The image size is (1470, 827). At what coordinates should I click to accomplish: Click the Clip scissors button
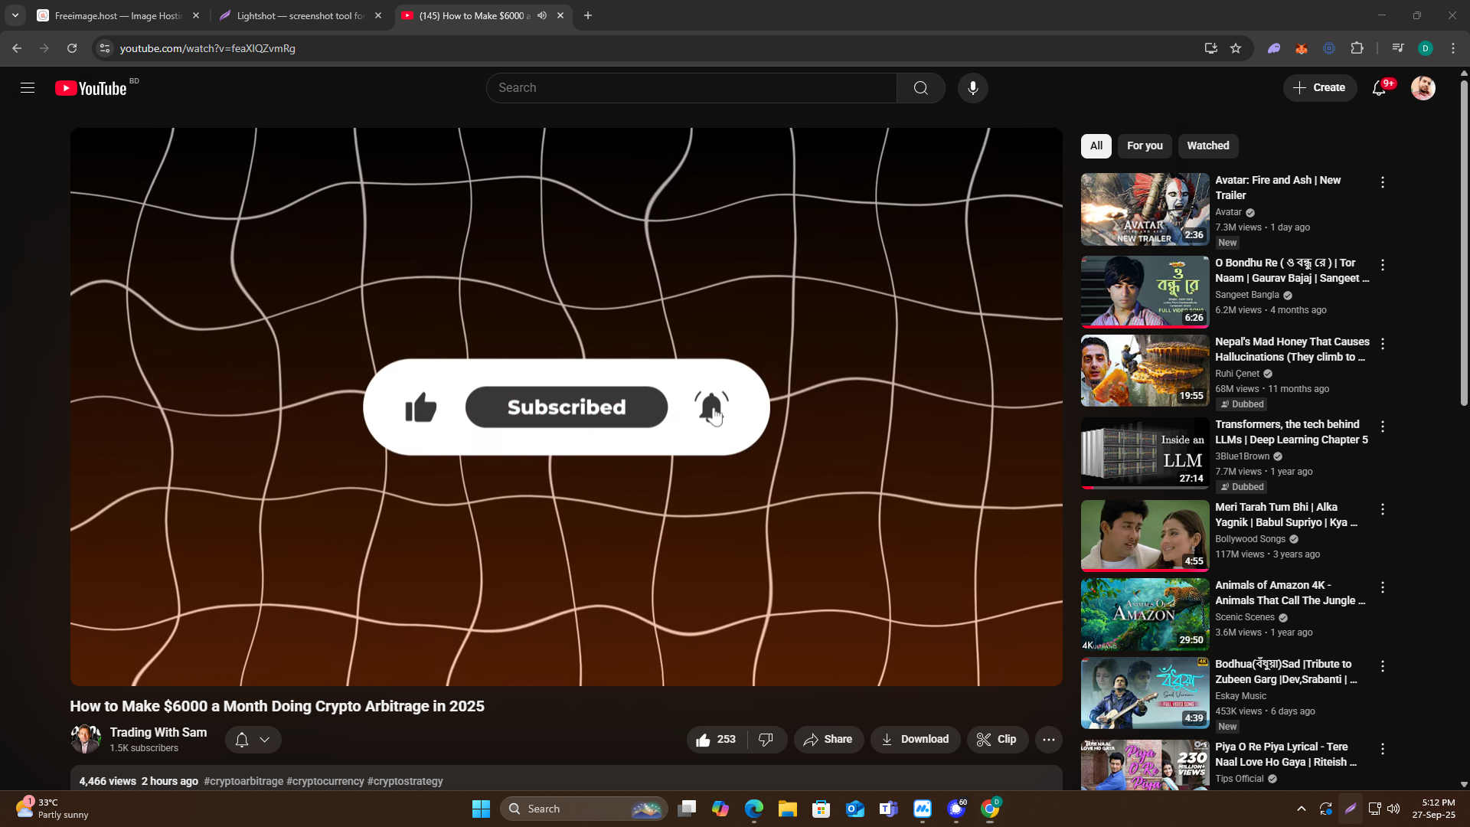coord(997,740)
